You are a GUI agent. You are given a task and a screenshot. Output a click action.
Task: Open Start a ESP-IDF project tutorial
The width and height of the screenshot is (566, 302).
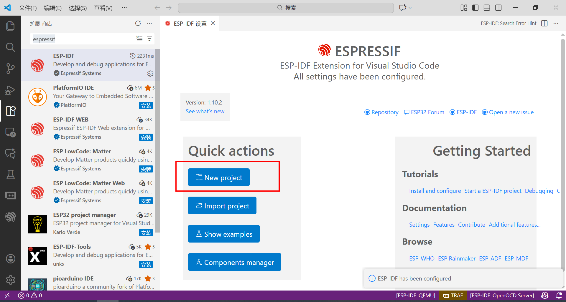[x=493, y=191]
